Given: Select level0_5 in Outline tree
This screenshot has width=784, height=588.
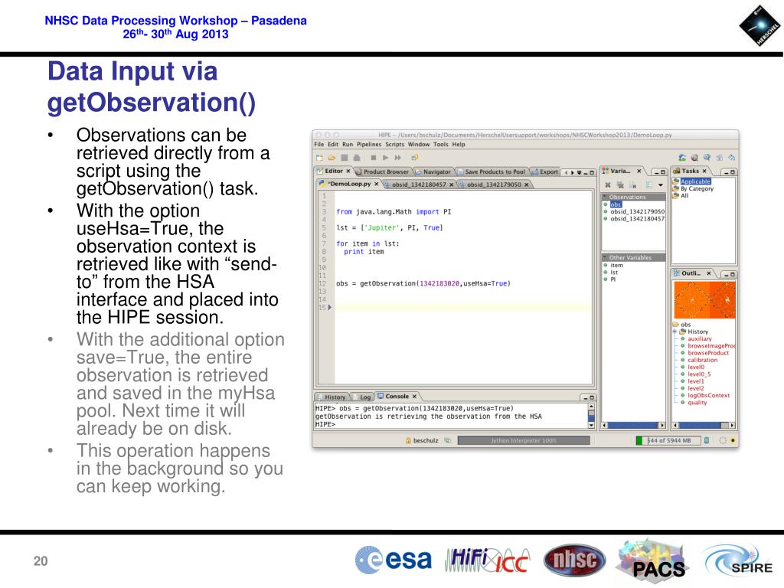Looking at the screenshot, I should 699,374.
